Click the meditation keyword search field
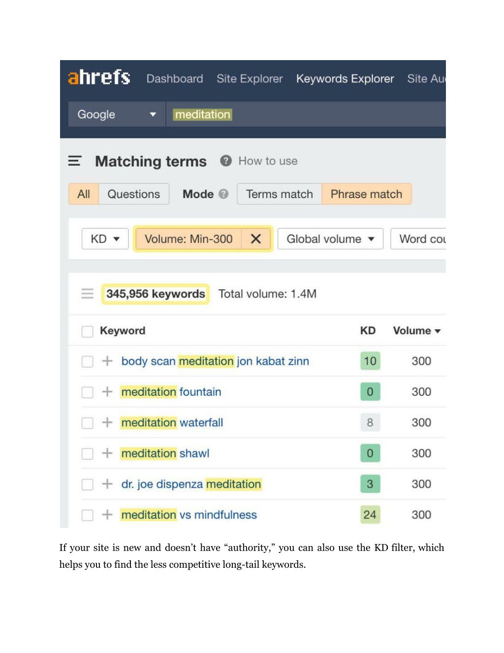This screenshot has height=653, width=504. tap(306, 114)
